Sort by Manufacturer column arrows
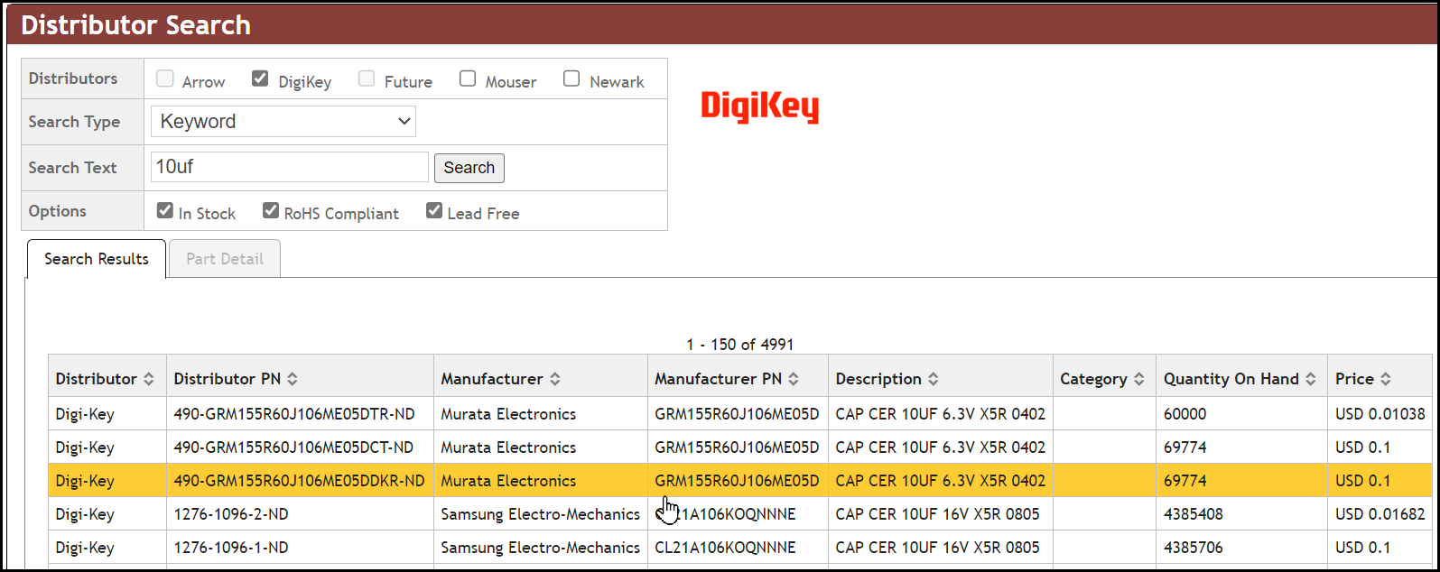The image size is (1440, 572). point(555,379)
